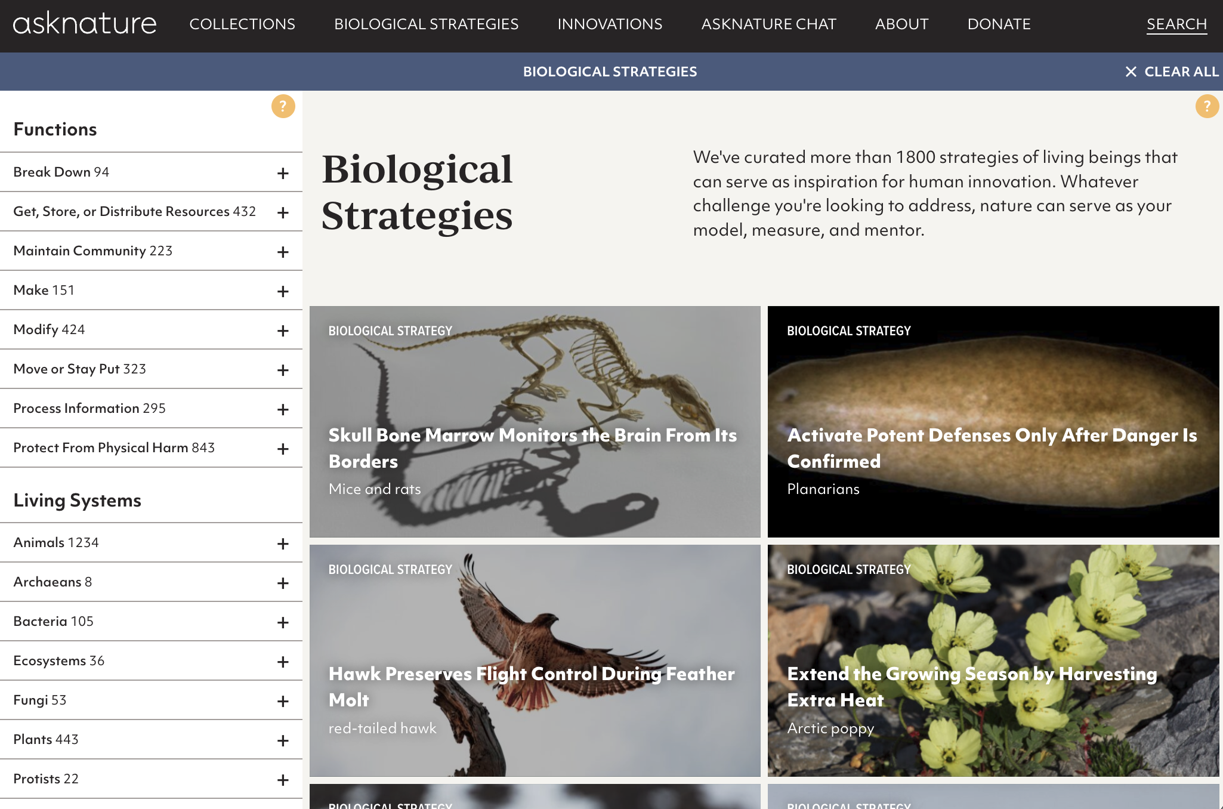Expand the Fungi plus icon
Image resolution: width=1223 pixels, height=809 pixels.
pyautogui.click(x=283, y=701)
